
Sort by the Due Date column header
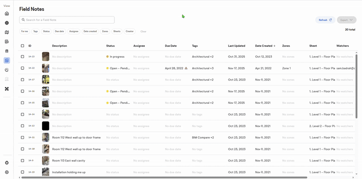[171, 46]
